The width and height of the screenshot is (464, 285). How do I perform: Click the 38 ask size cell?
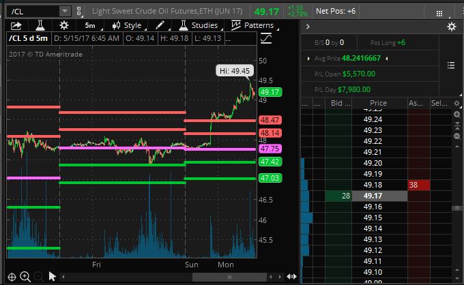(414, 185)
